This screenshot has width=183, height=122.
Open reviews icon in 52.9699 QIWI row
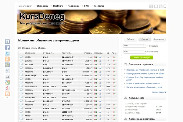(x=100, y=105)
